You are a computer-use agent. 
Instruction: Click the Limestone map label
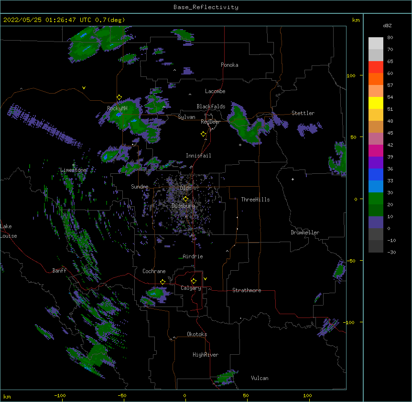click(73, 170)
